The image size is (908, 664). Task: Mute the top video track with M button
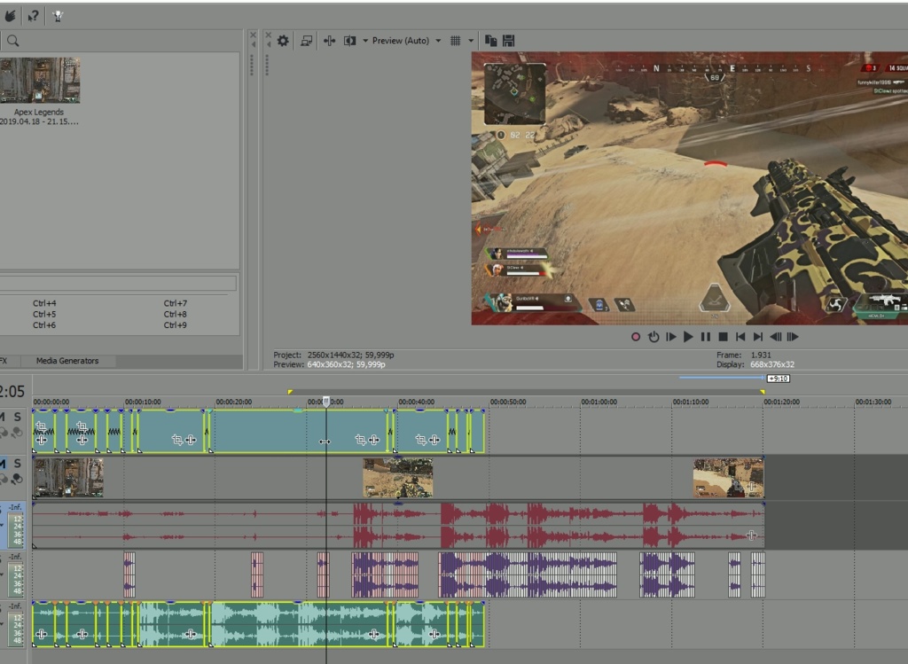4,418
